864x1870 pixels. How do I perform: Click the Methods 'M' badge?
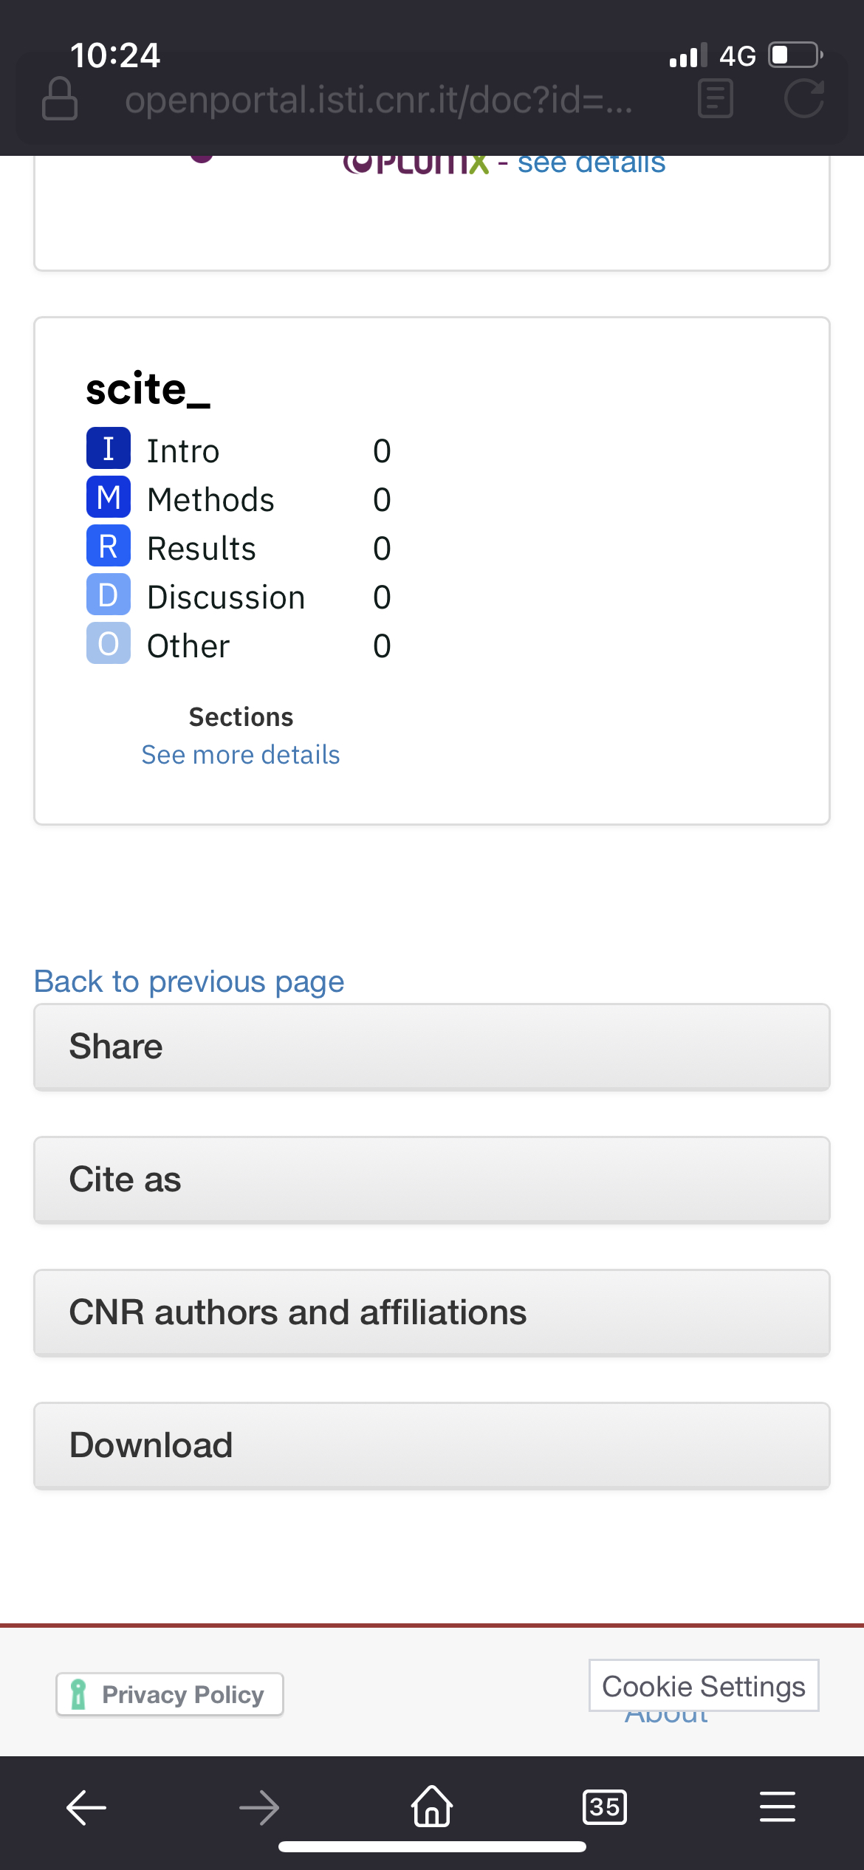[x=109, y=498]
